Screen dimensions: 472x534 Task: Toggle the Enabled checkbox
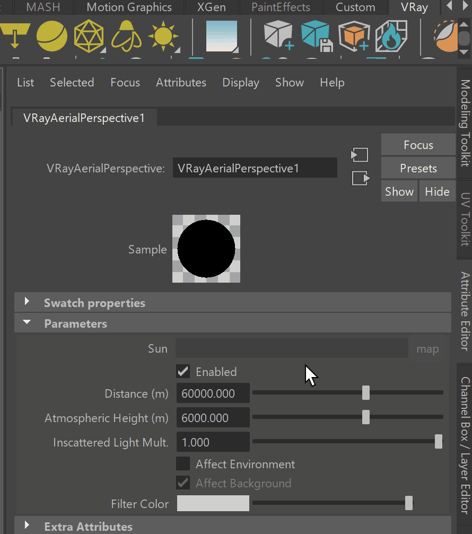[x=183, y=372]
